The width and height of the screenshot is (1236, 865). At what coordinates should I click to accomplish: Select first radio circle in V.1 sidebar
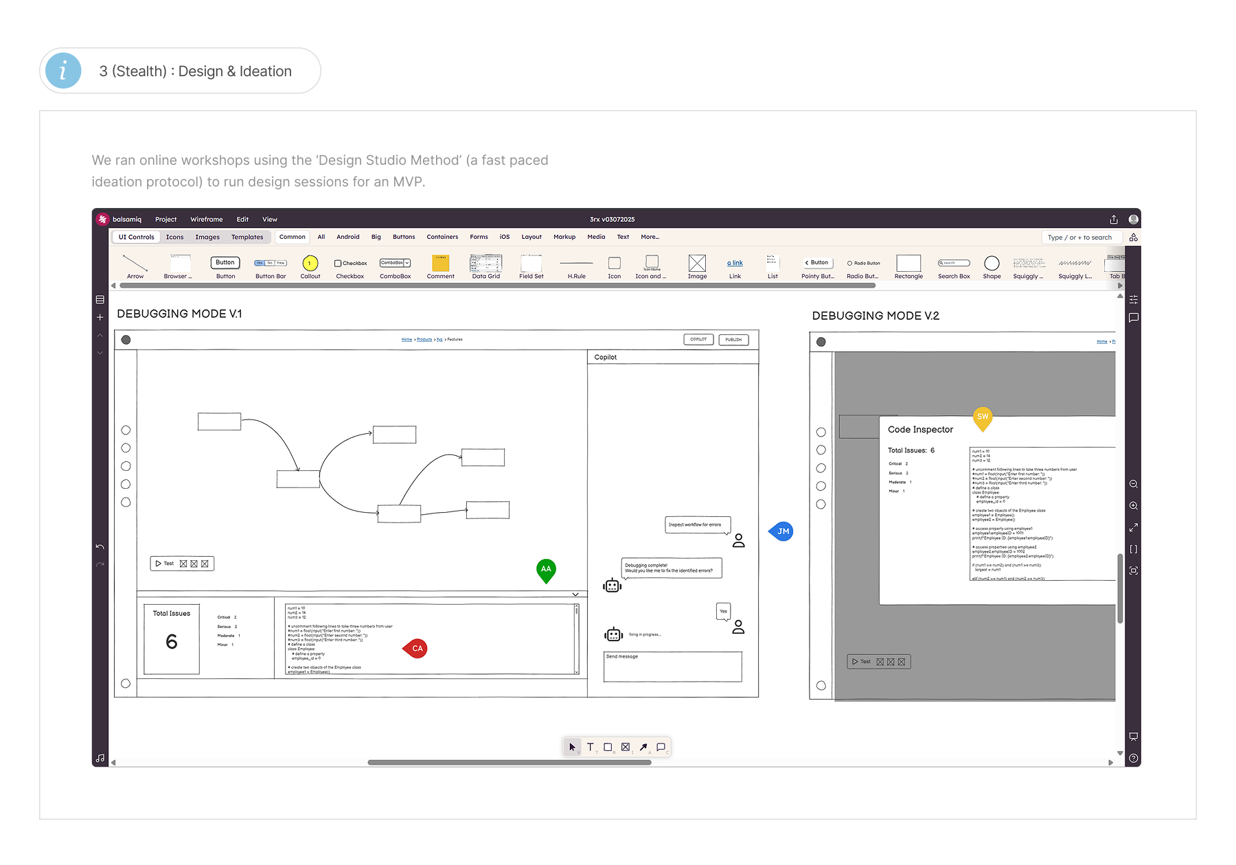tap(126, 430)
